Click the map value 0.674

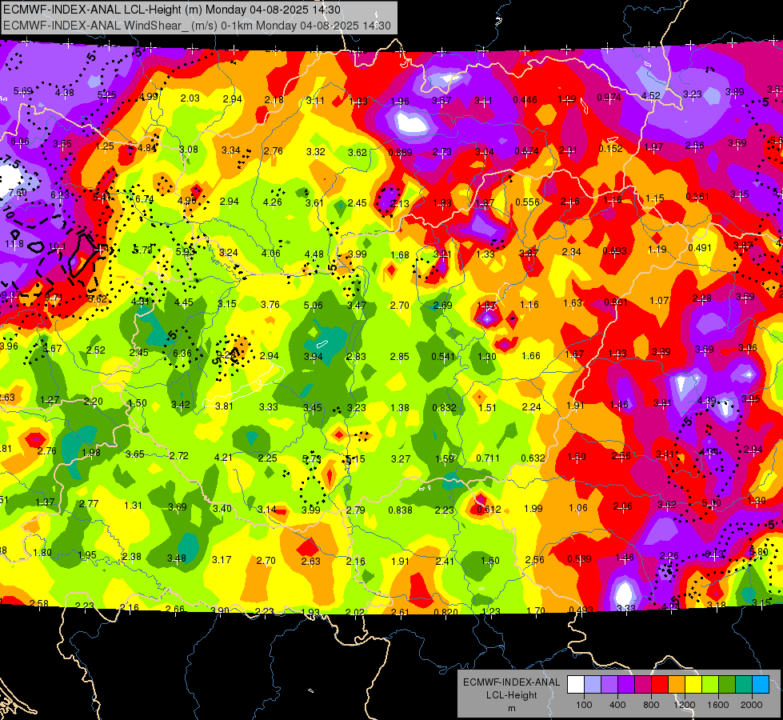click(527, 151)
